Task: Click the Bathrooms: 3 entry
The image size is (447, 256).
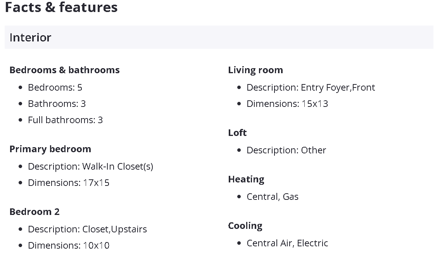Action: (x=57, y=104)
